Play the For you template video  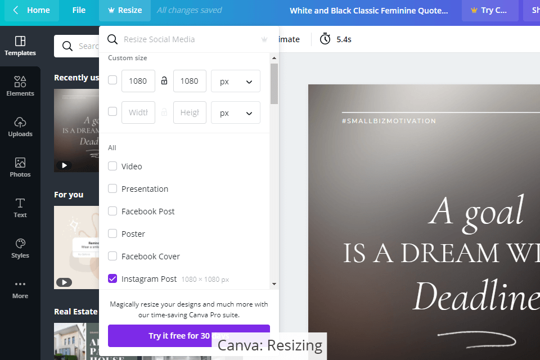(x=64, y=282)
